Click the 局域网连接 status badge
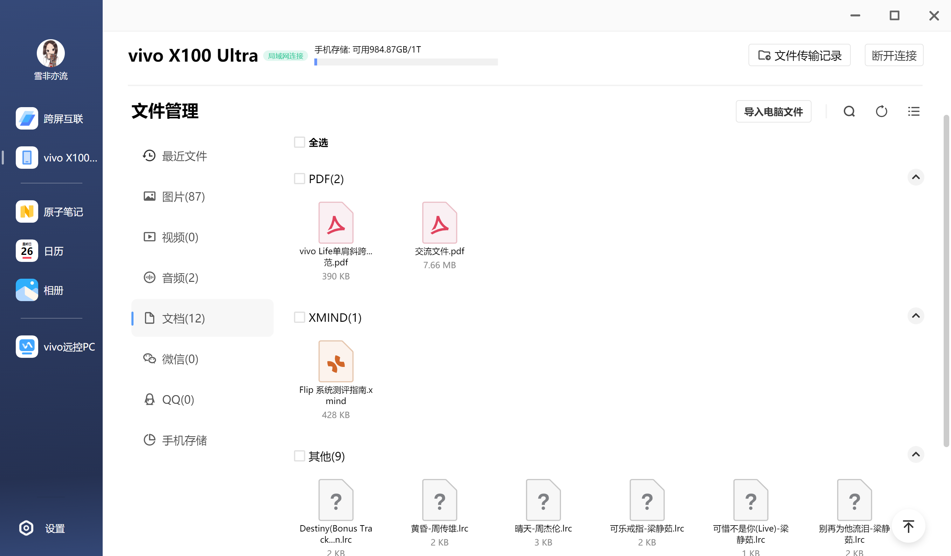 point(286,56)
